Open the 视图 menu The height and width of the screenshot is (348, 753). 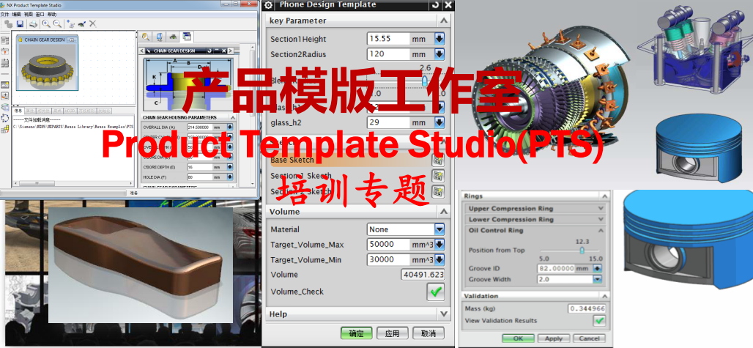[x=29, y=15]
